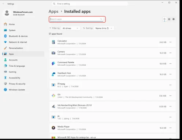
Task: Open Network & internet settings
Action: coord(23,42)
